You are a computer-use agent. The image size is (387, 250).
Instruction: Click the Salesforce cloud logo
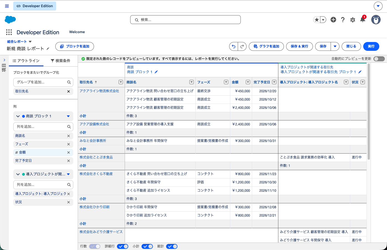pyautogui.click(x=10, y=20)
